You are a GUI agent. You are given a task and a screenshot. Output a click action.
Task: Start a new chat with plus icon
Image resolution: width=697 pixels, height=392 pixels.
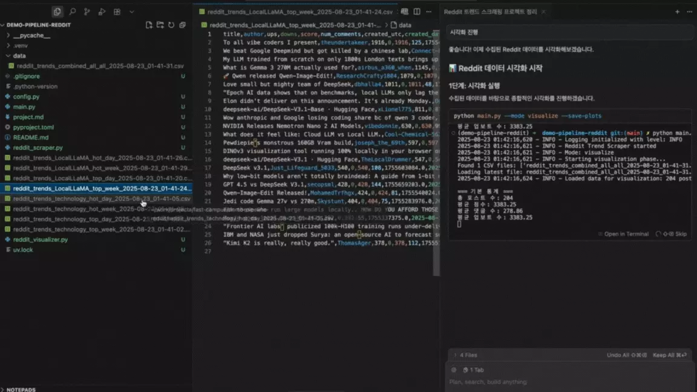pos(677,11)
